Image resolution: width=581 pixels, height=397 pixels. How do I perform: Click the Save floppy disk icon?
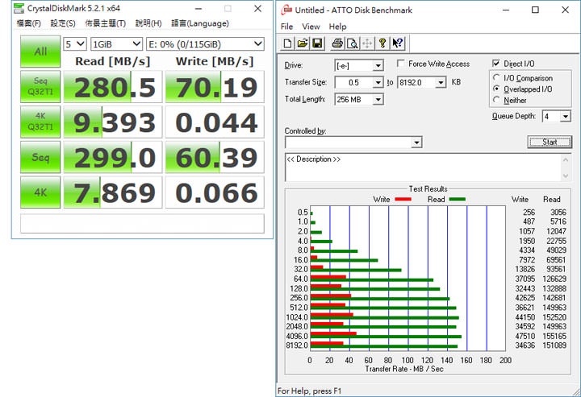[x=316, y=43]
